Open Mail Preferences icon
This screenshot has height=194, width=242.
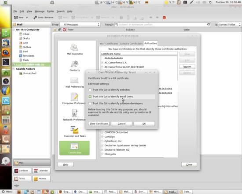pos(75,82)
